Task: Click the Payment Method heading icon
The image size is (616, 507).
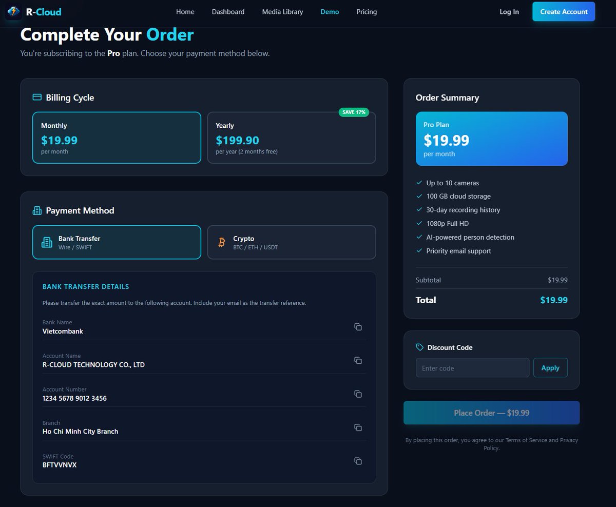Action: click(37, 210)
